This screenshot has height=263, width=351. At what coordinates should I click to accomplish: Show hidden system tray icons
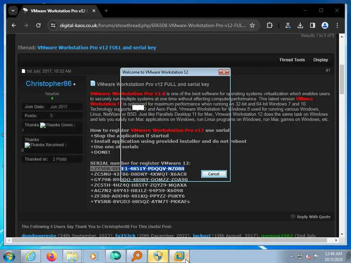pos(291,257)
